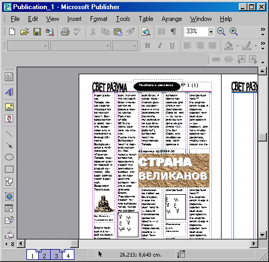
Task: Toggle Italic formatting button
Action: [x=160, y=46]
